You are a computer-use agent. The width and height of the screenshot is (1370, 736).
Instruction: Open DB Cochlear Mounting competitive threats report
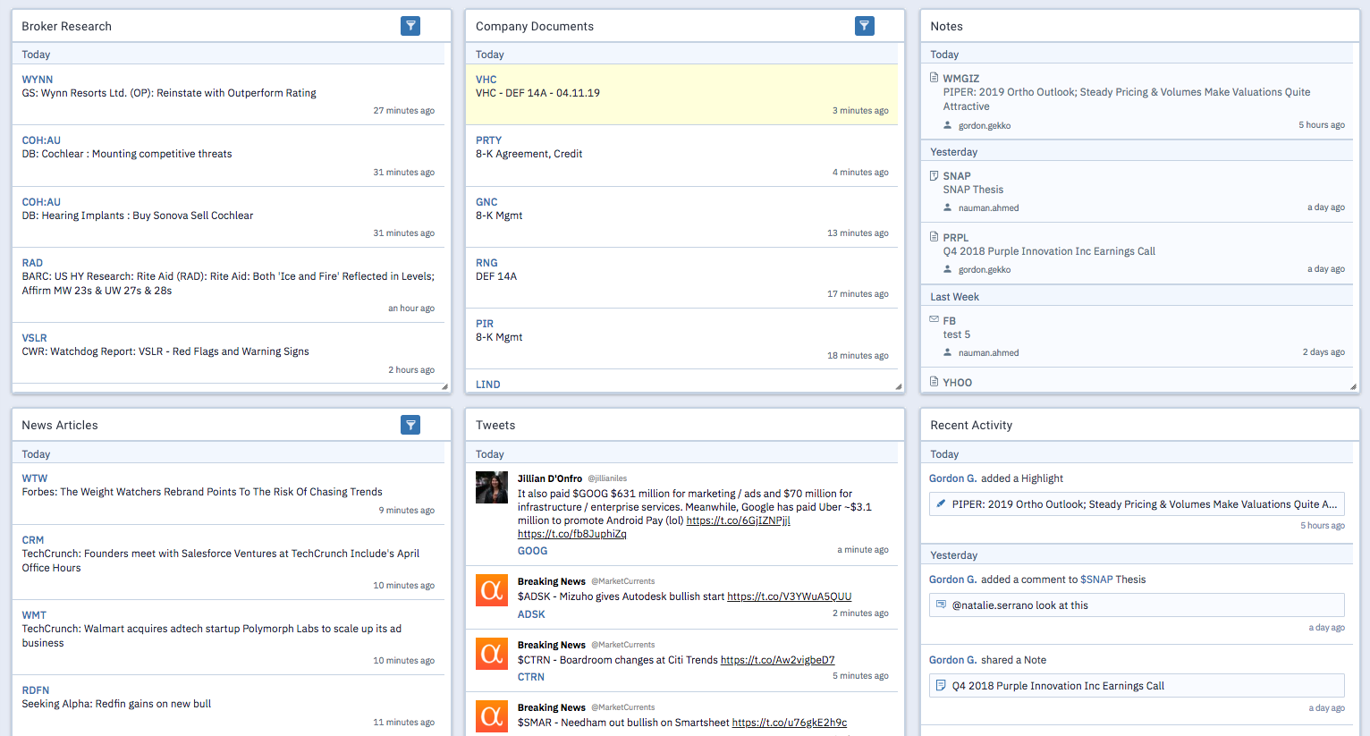[x=127, y=154]
